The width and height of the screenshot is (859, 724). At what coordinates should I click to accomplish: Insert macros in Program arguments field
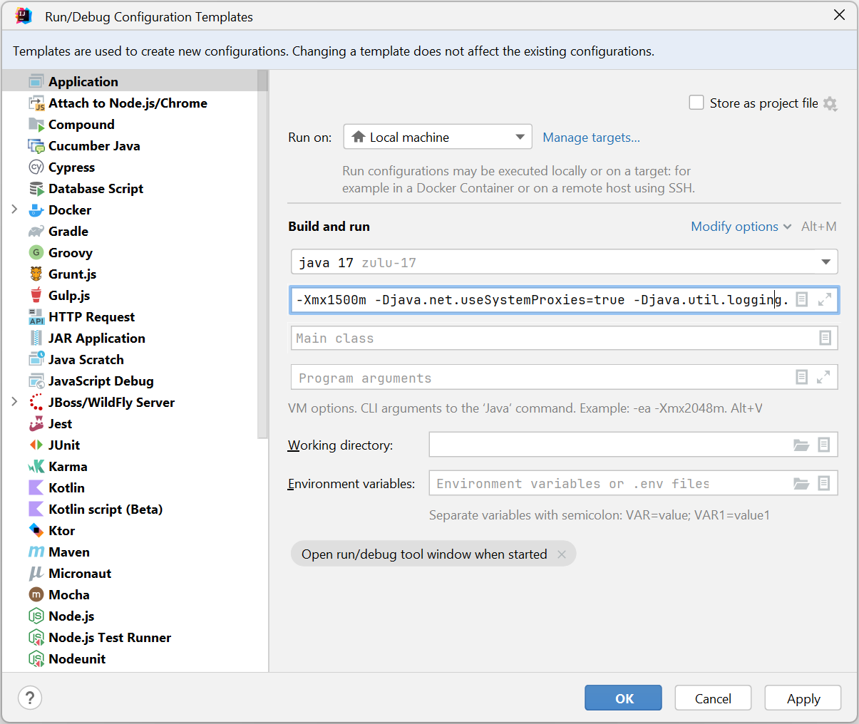[x=802, y=377]
